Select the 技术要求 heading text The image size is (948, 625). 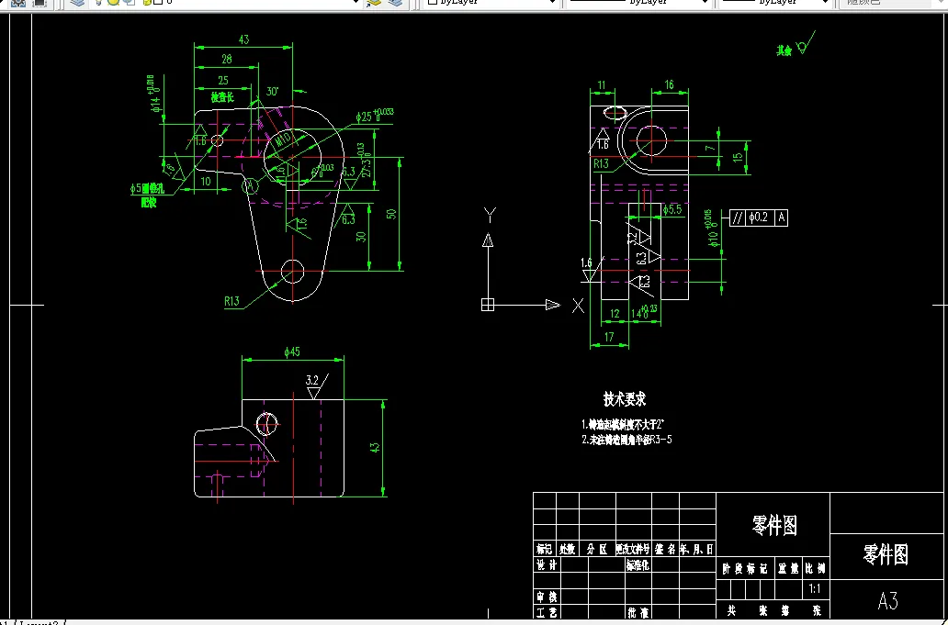[625, 399]
